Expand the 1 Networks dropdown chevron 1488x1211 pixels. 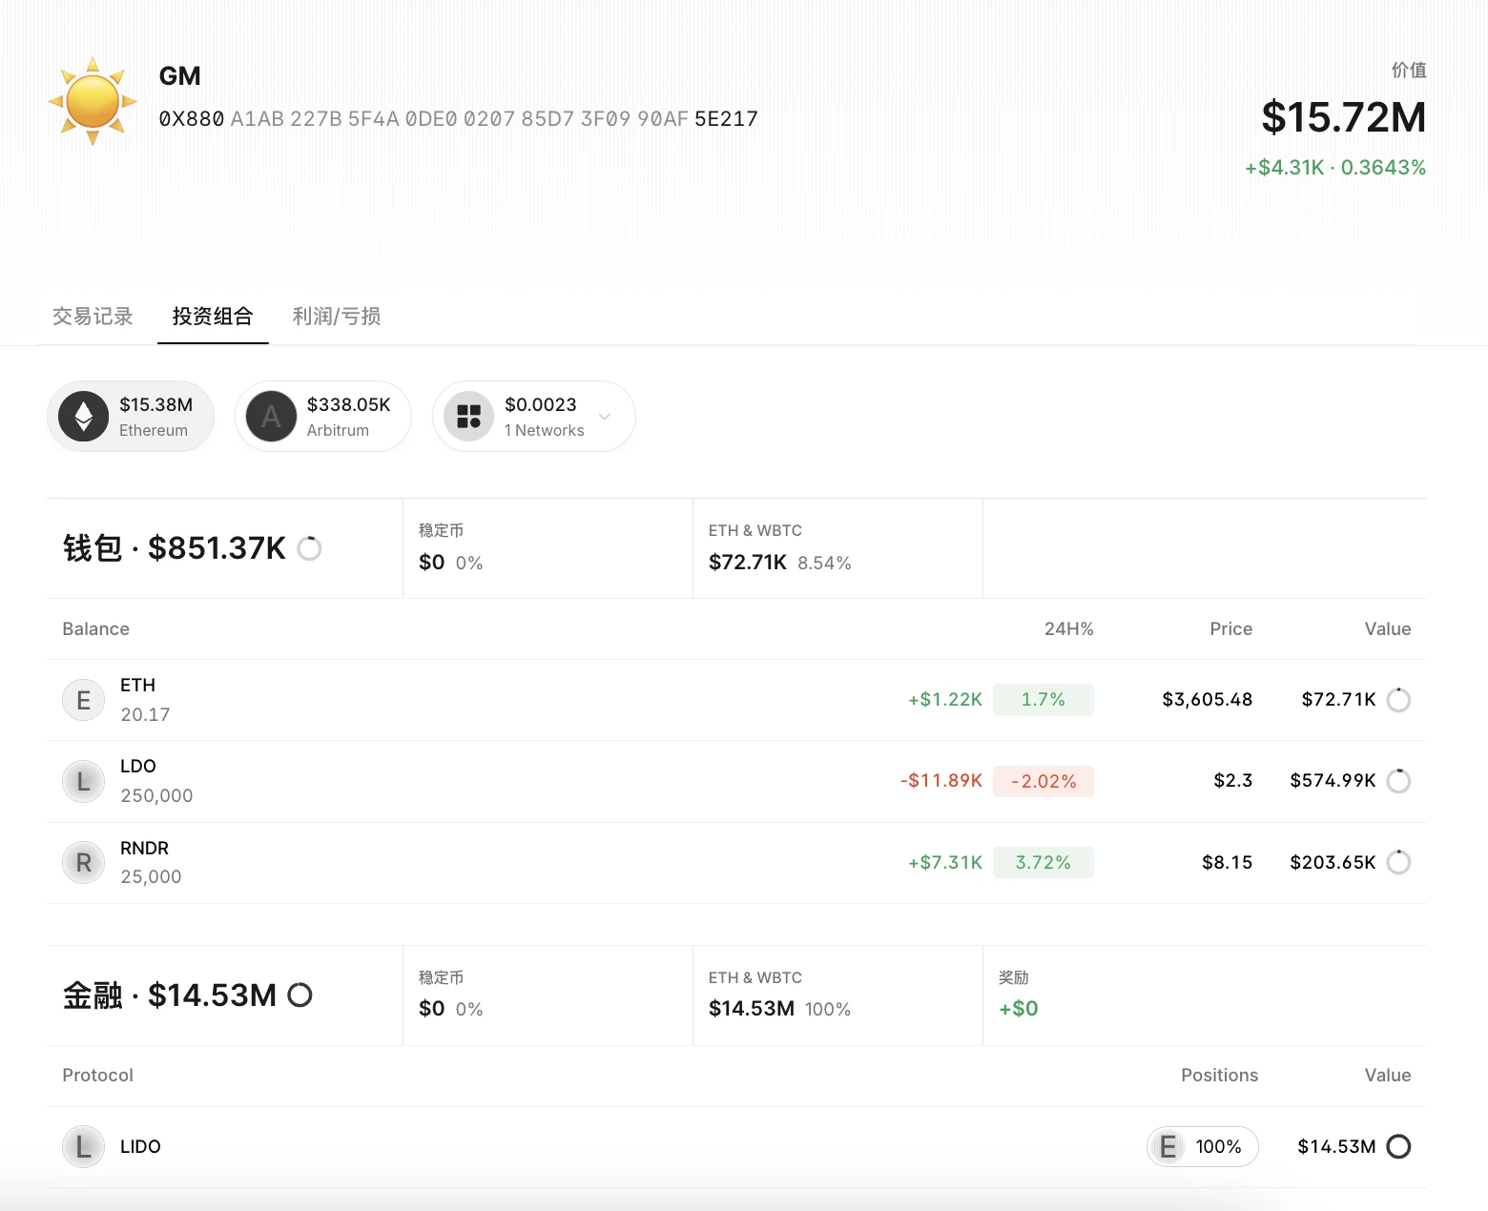coord(605,417)
